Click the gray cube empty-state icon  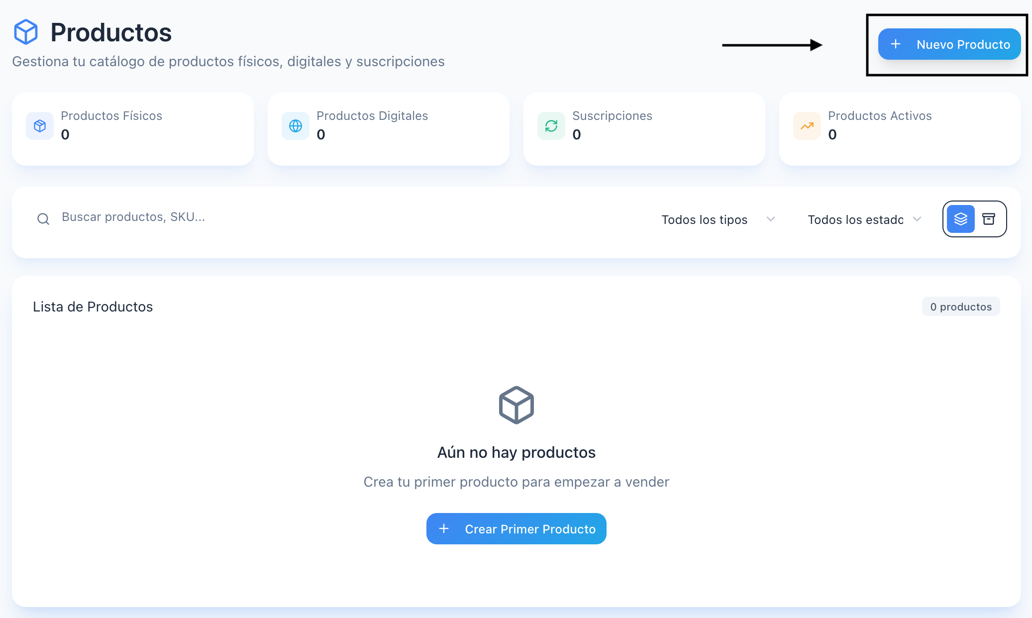(516, 405)
